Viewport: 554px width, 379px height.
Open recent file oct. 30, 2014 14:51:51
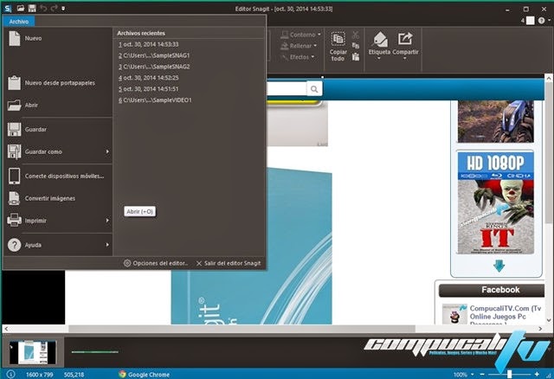click(x=148, y=88)
